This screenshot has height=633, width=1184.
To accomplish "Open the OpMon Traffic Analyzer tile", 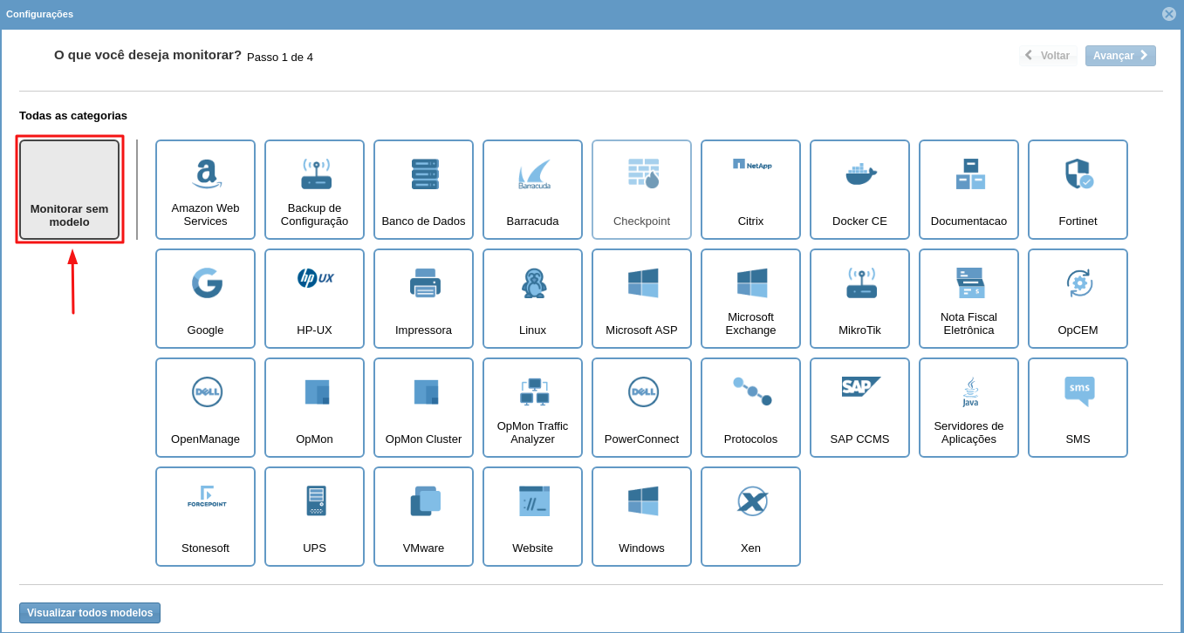I will 532,407.
